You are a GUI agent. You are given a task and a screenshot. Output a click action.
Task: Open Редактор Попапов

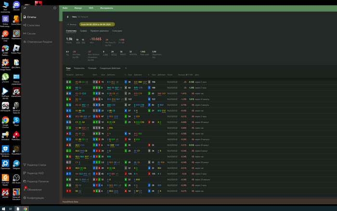(38, 181)
